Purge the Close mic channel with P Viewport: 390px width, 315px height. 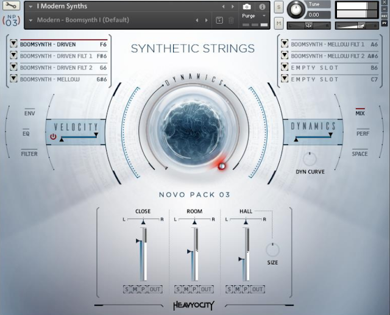pyautogui.click(x=143, y=289)
